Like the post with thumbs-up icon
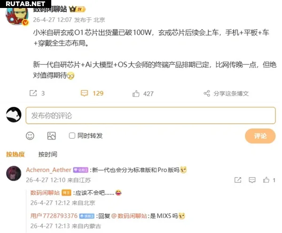 click(136, 94)
